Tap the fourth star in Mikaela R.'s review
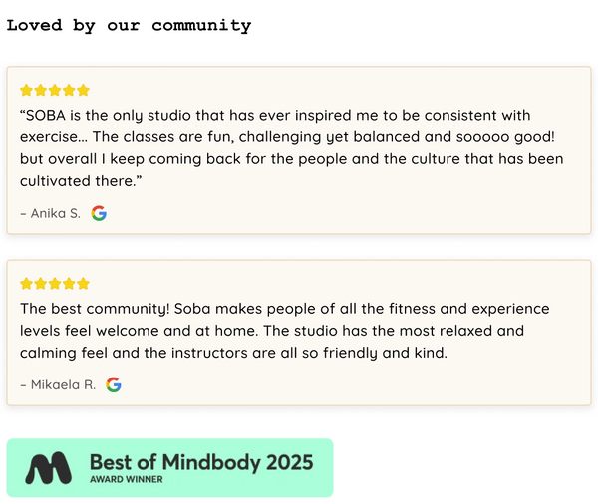Screen dimensions: 598x504 69,283
